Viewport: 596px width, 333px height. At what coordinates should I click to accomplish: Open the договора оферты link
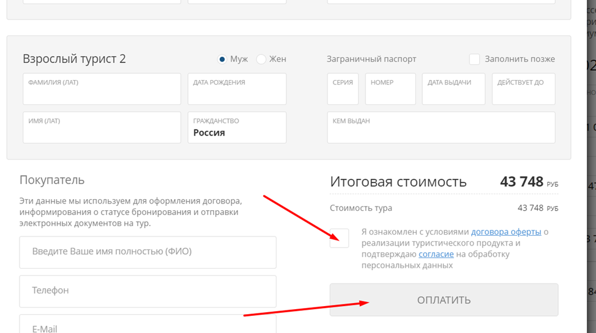(506, 232)
